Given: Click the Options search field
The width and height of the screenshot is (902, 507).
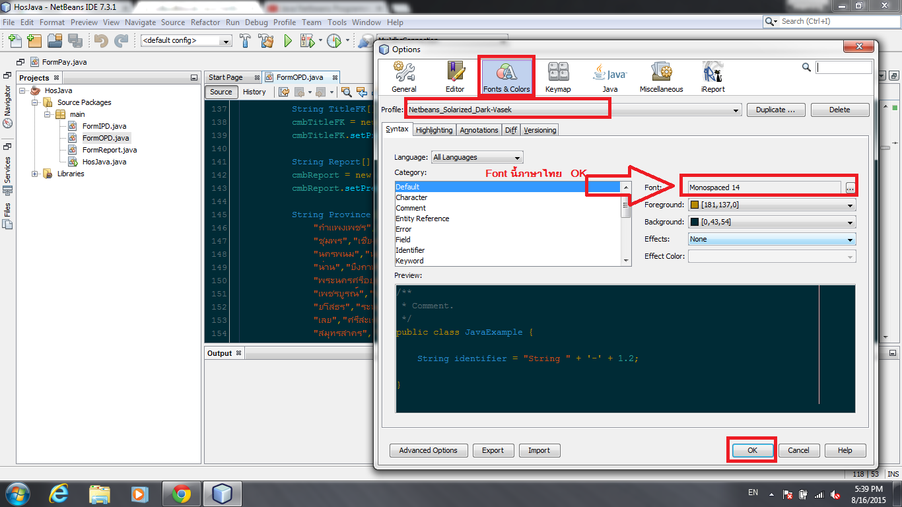Looking at the screenshot, I should [844, 67].
